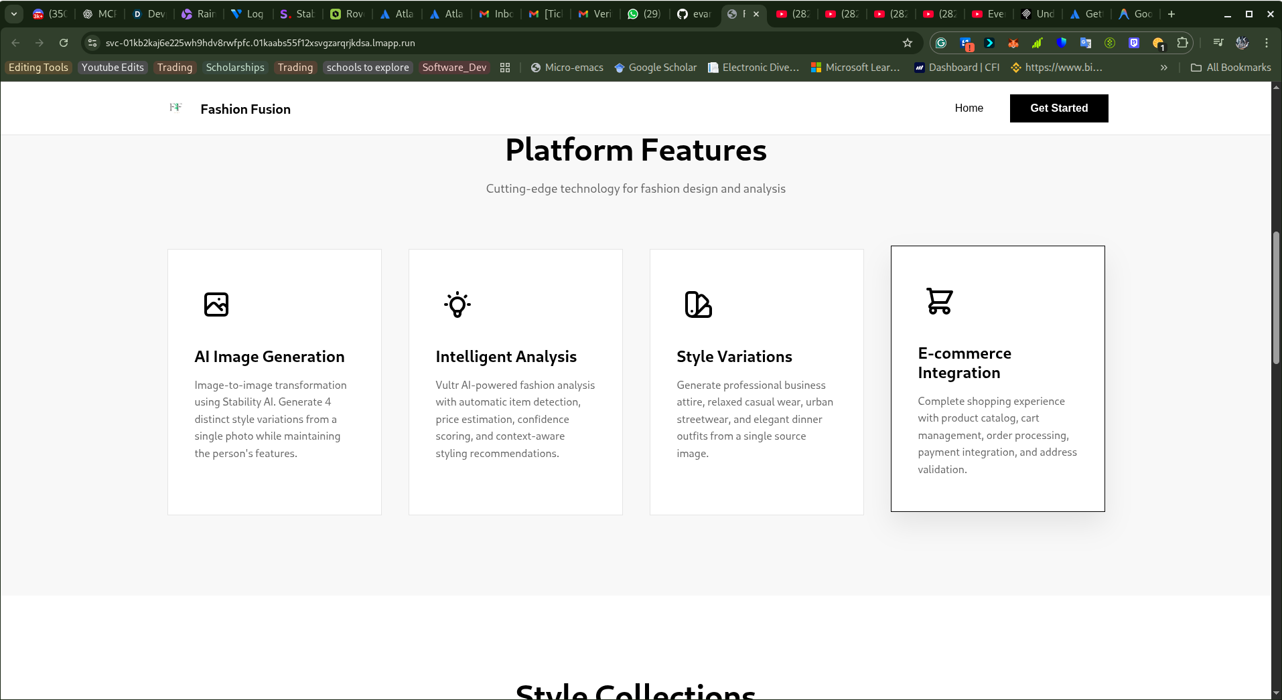Open the blue shield extension
The width and height of the screenshot is (1282, 700).
pos(1062,43)
